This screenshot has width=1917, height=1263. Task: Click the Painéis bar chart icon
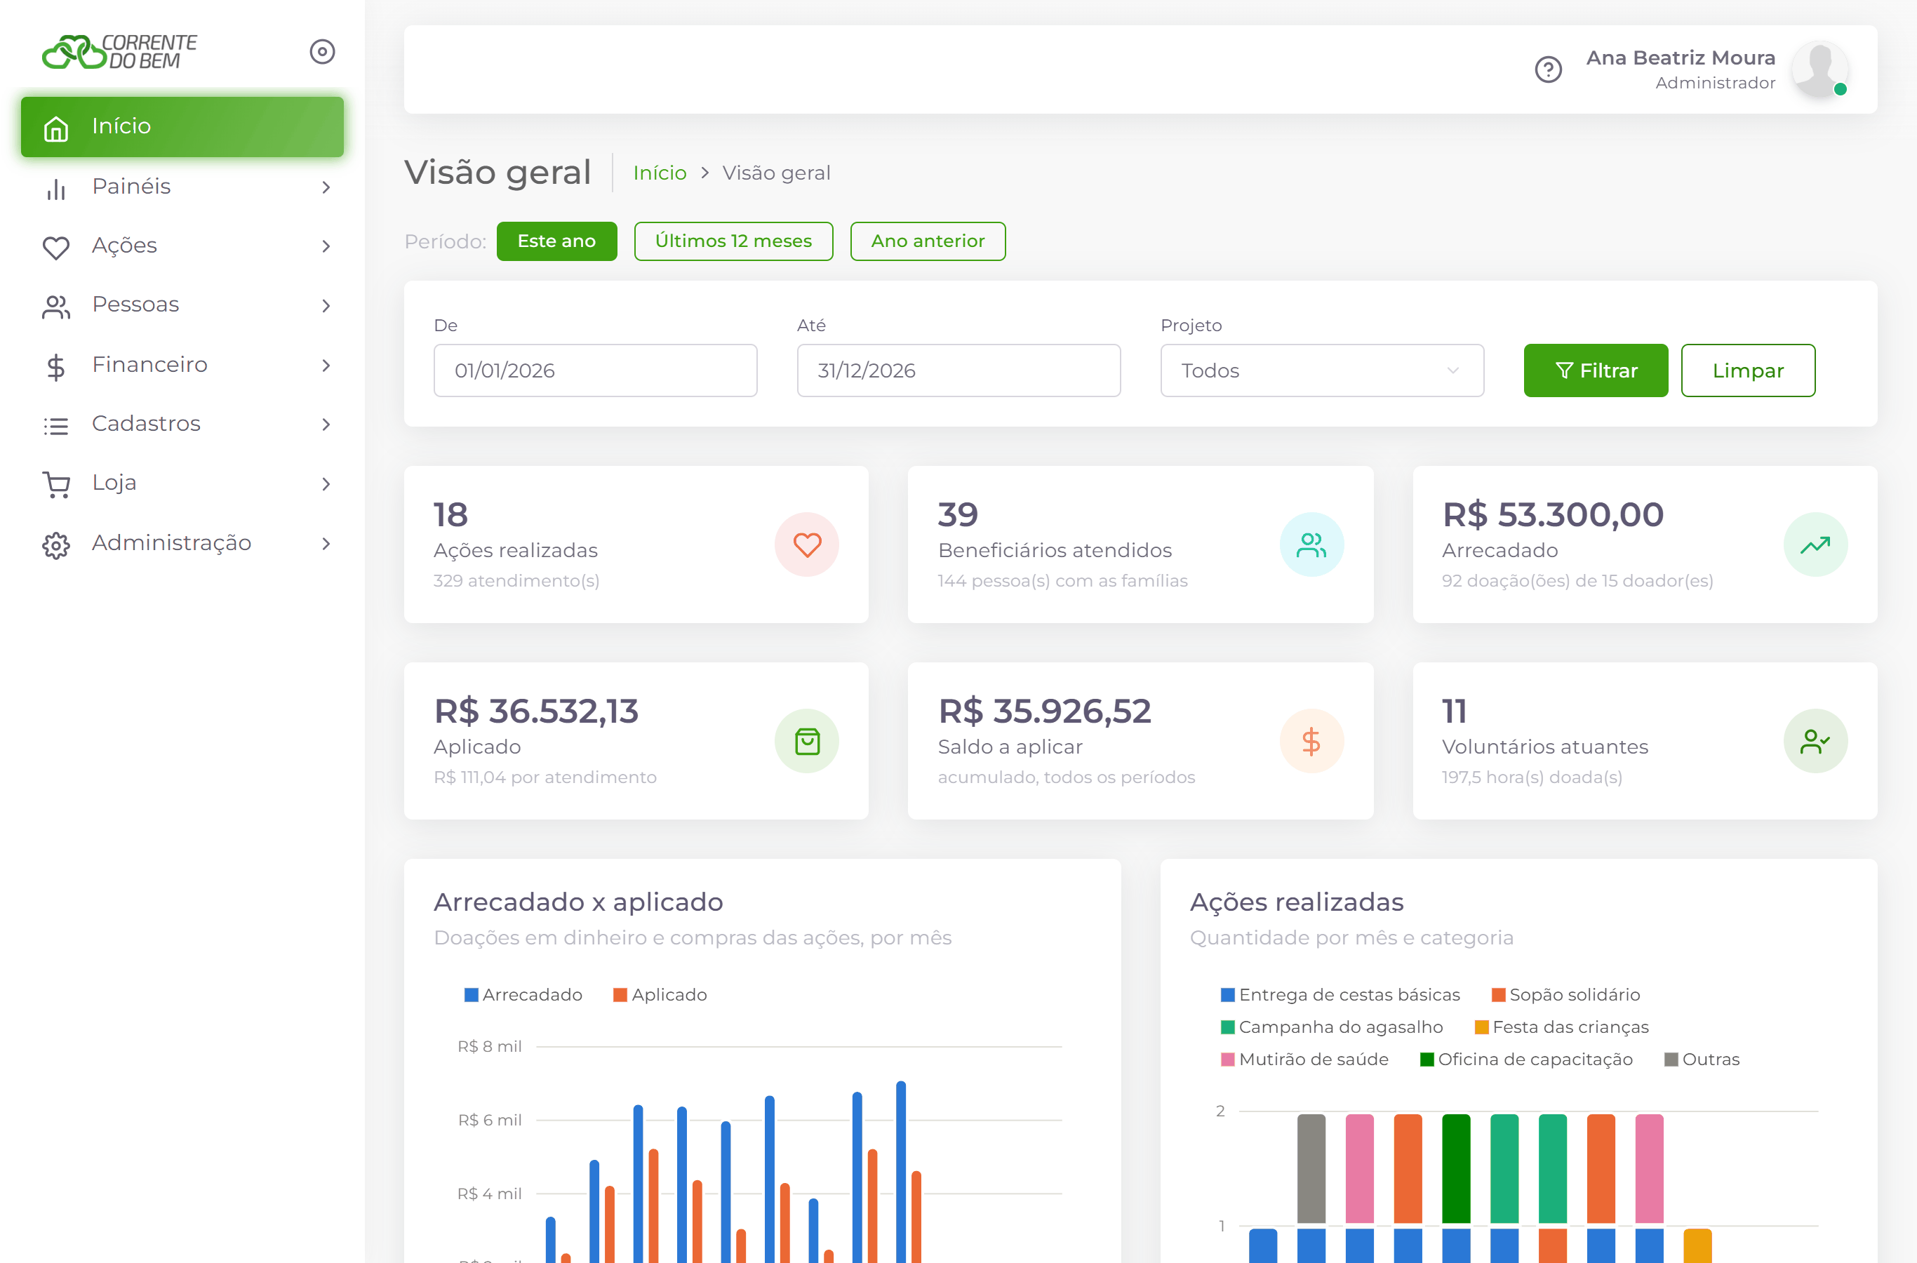(55, 189)
